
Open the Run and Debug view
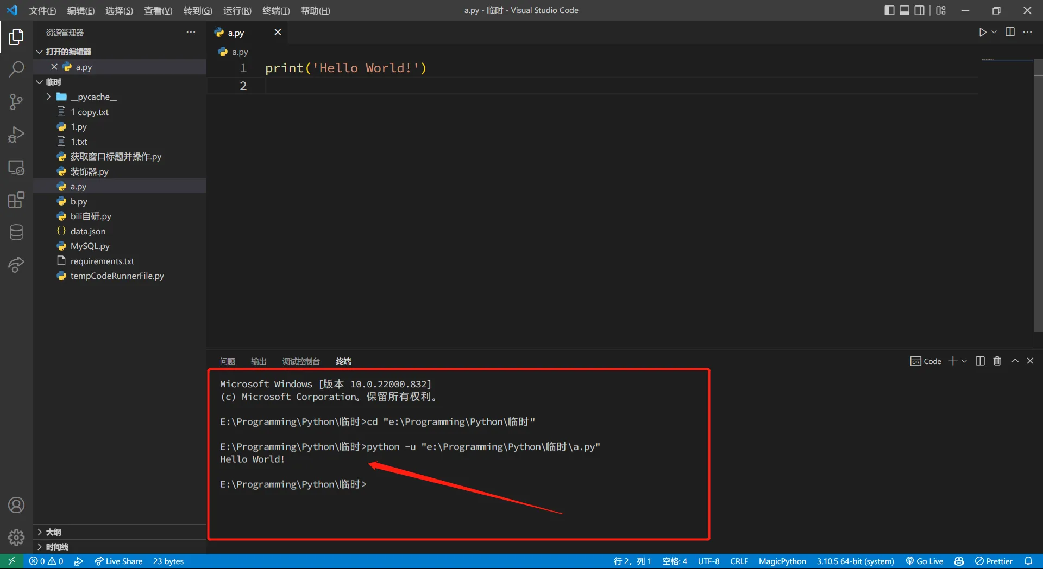[x=16, y=135]
